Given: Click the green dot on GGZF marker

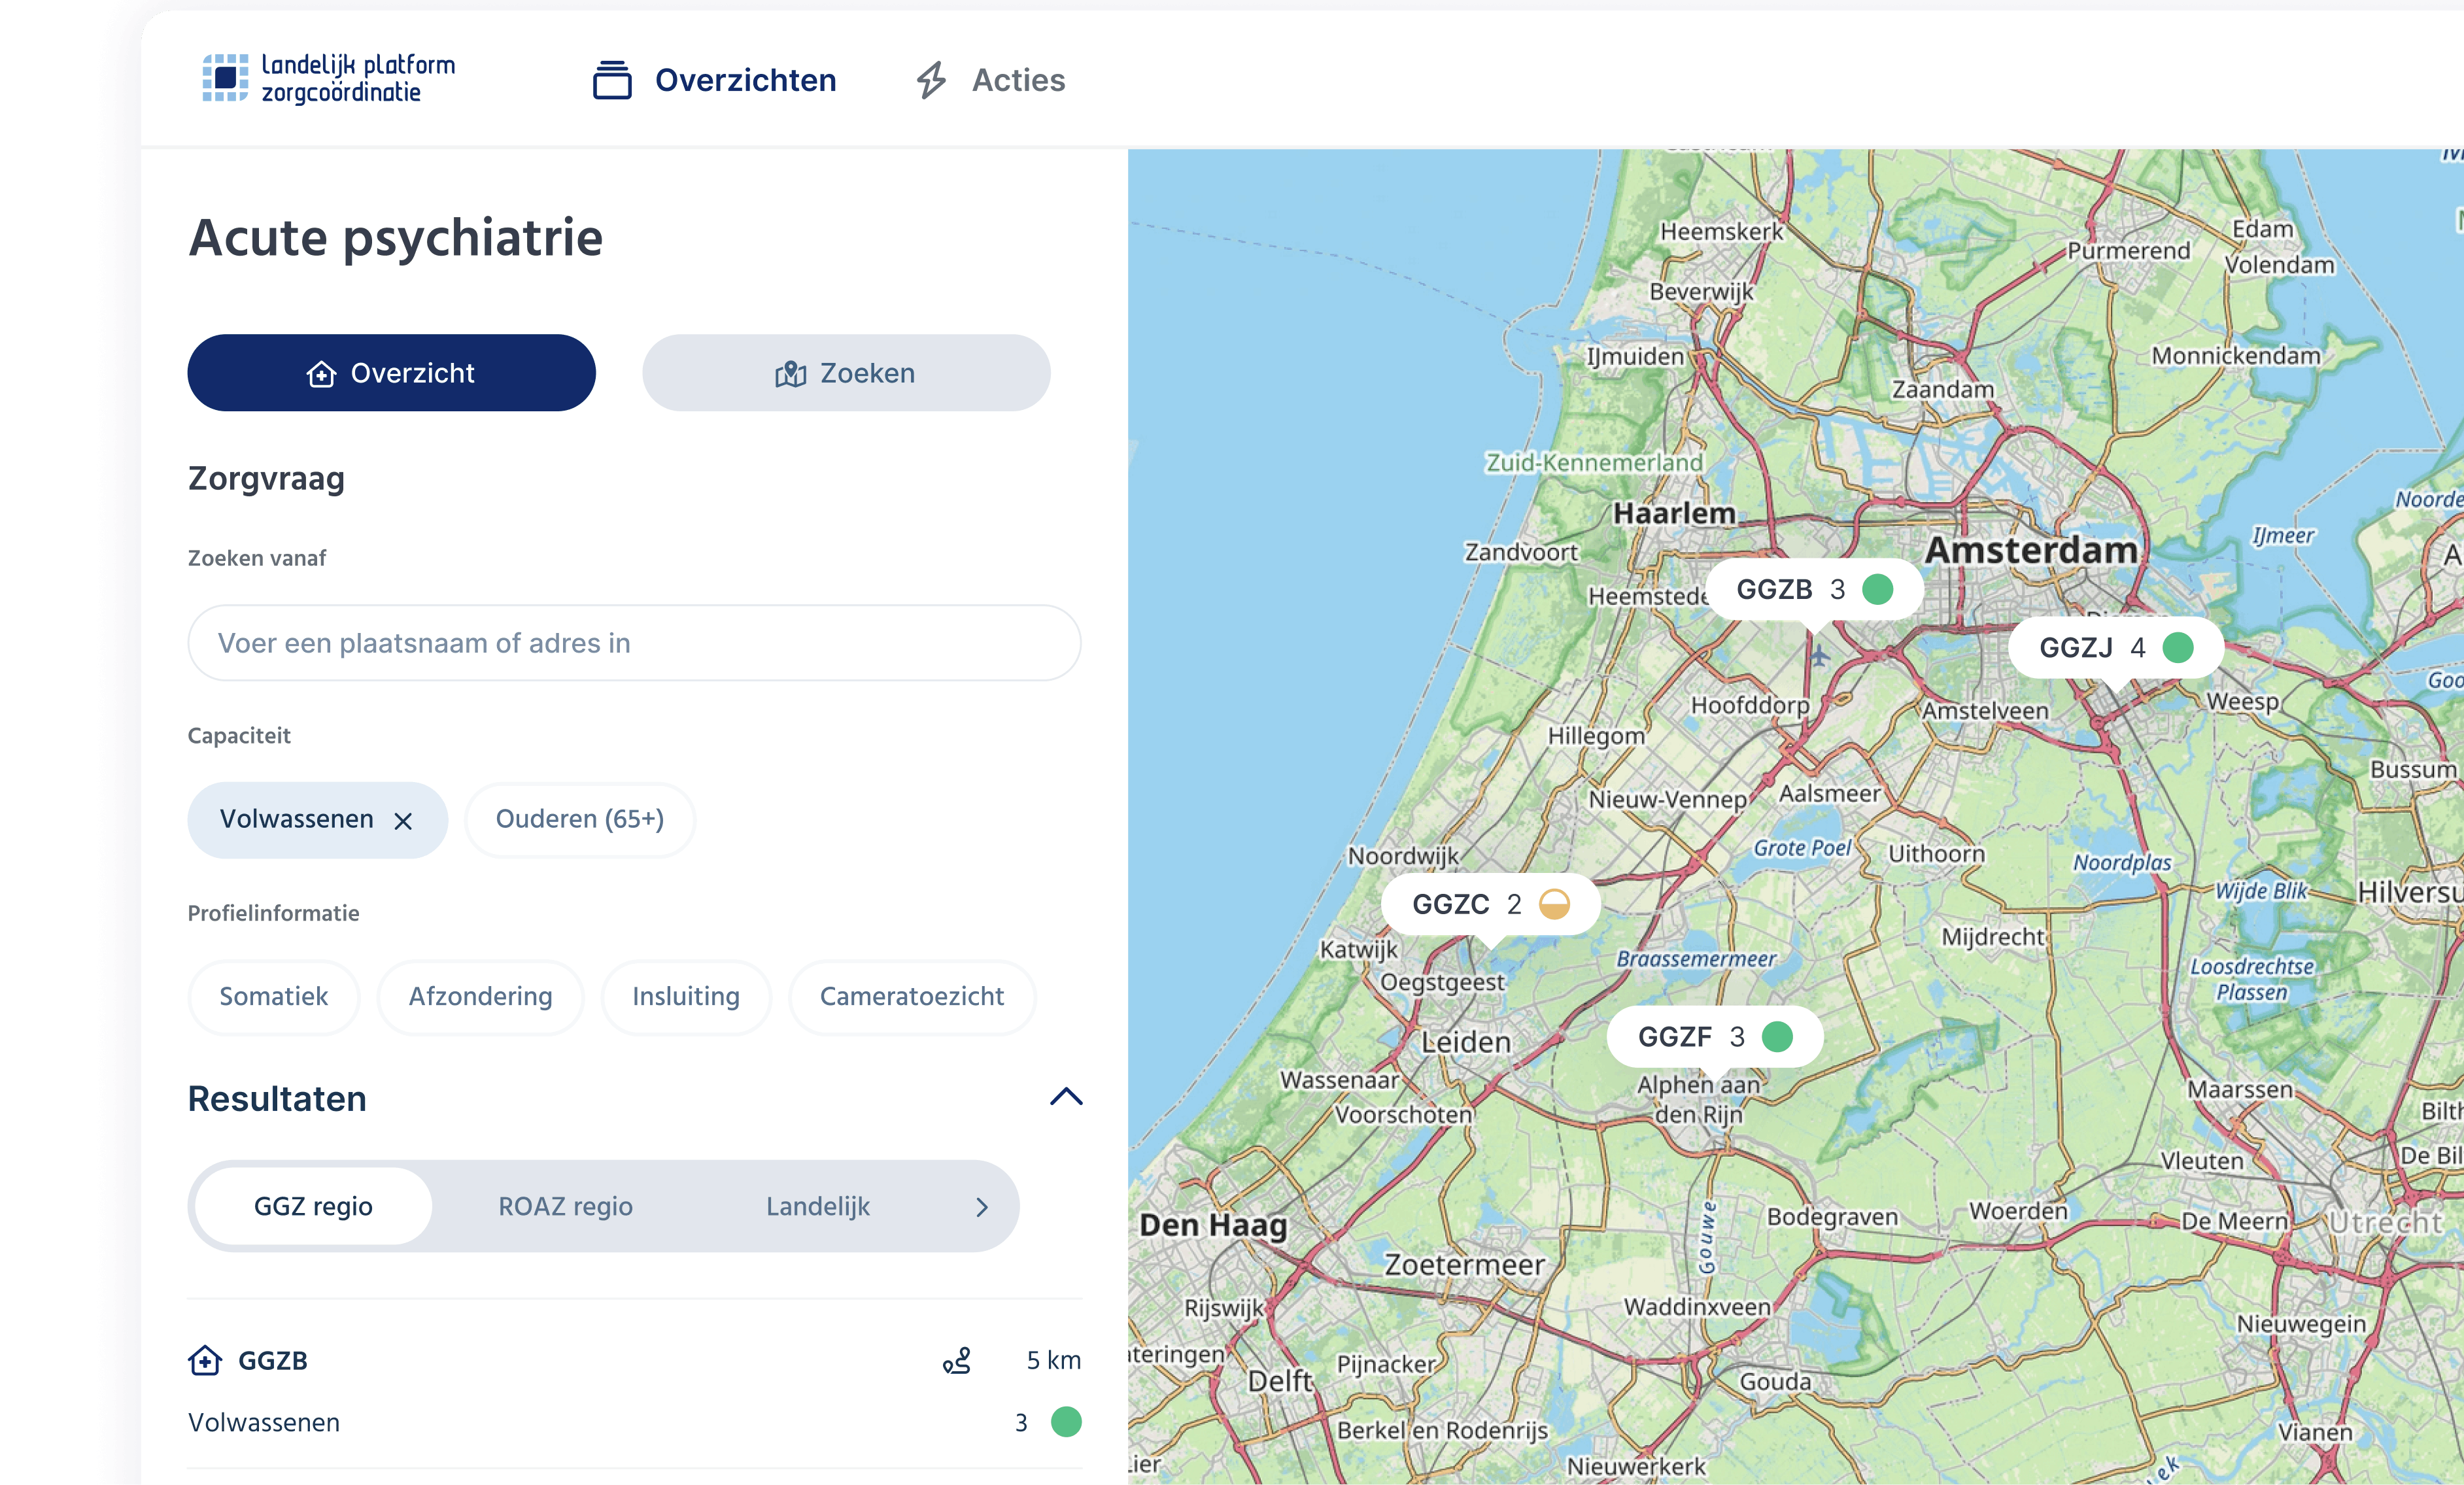Looking at the screenshot, I should coord(1777,1037).
